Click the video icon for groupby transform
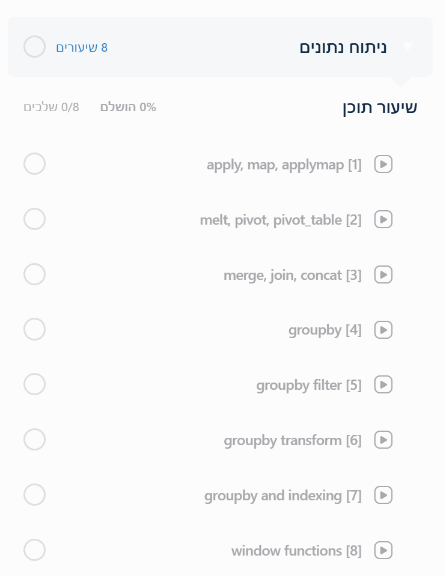Screen dimensions: 446x576 tap(383, 440)
